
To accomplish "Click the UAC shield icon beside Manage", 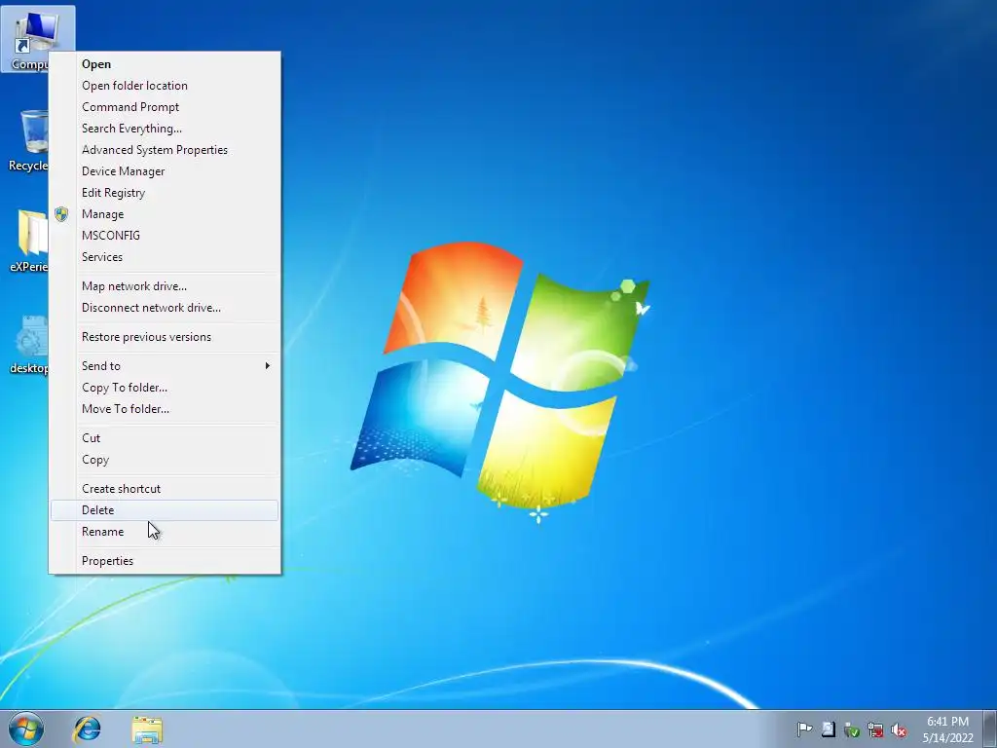I will tap(61, 214).
